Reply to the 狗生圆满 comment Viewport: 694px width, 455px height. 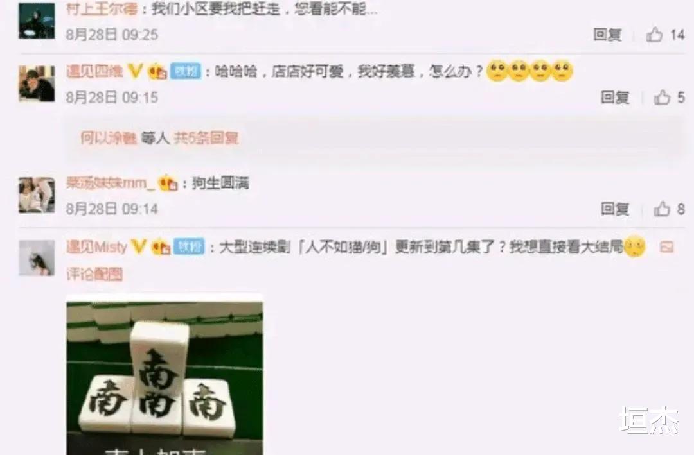[615, 209]
